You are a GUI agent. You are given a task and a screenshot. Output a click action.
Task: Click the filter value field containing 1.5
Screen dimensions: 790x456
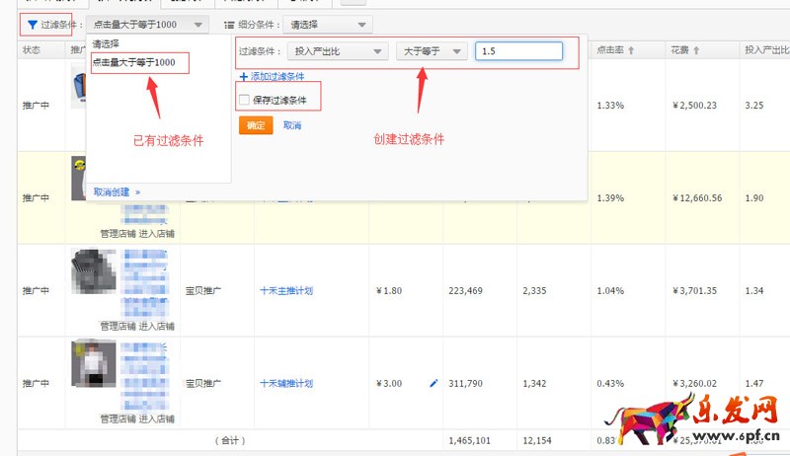pyautogui.click(x=518, y=51)
